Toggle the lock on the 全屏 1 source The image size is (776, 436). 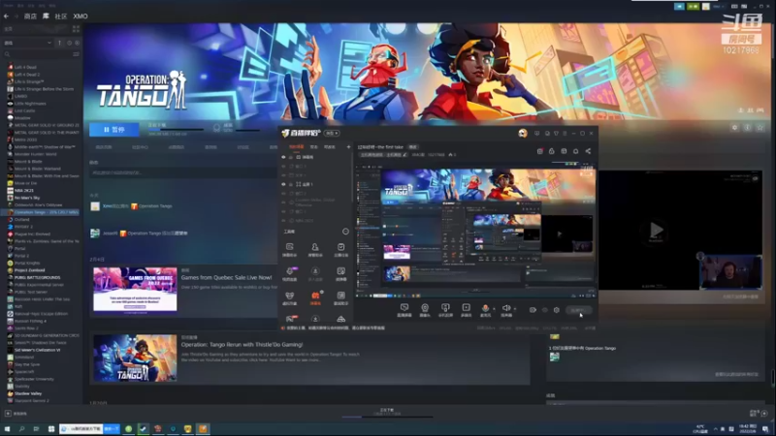(x=291, y=184)
